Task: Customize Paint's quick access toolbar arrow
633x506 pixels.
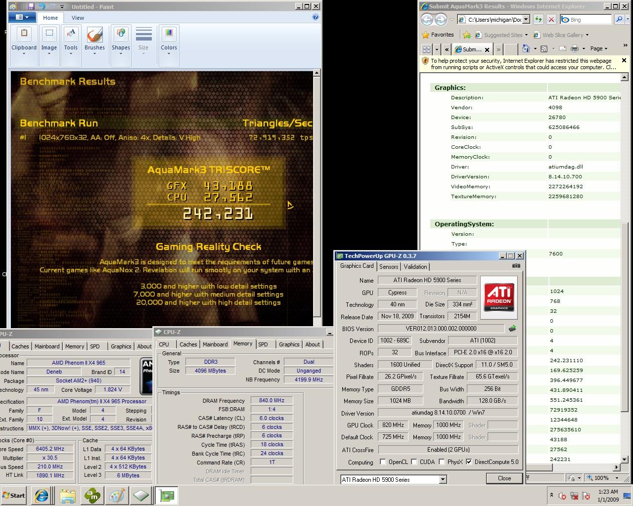Action: (x=62, y=7)
